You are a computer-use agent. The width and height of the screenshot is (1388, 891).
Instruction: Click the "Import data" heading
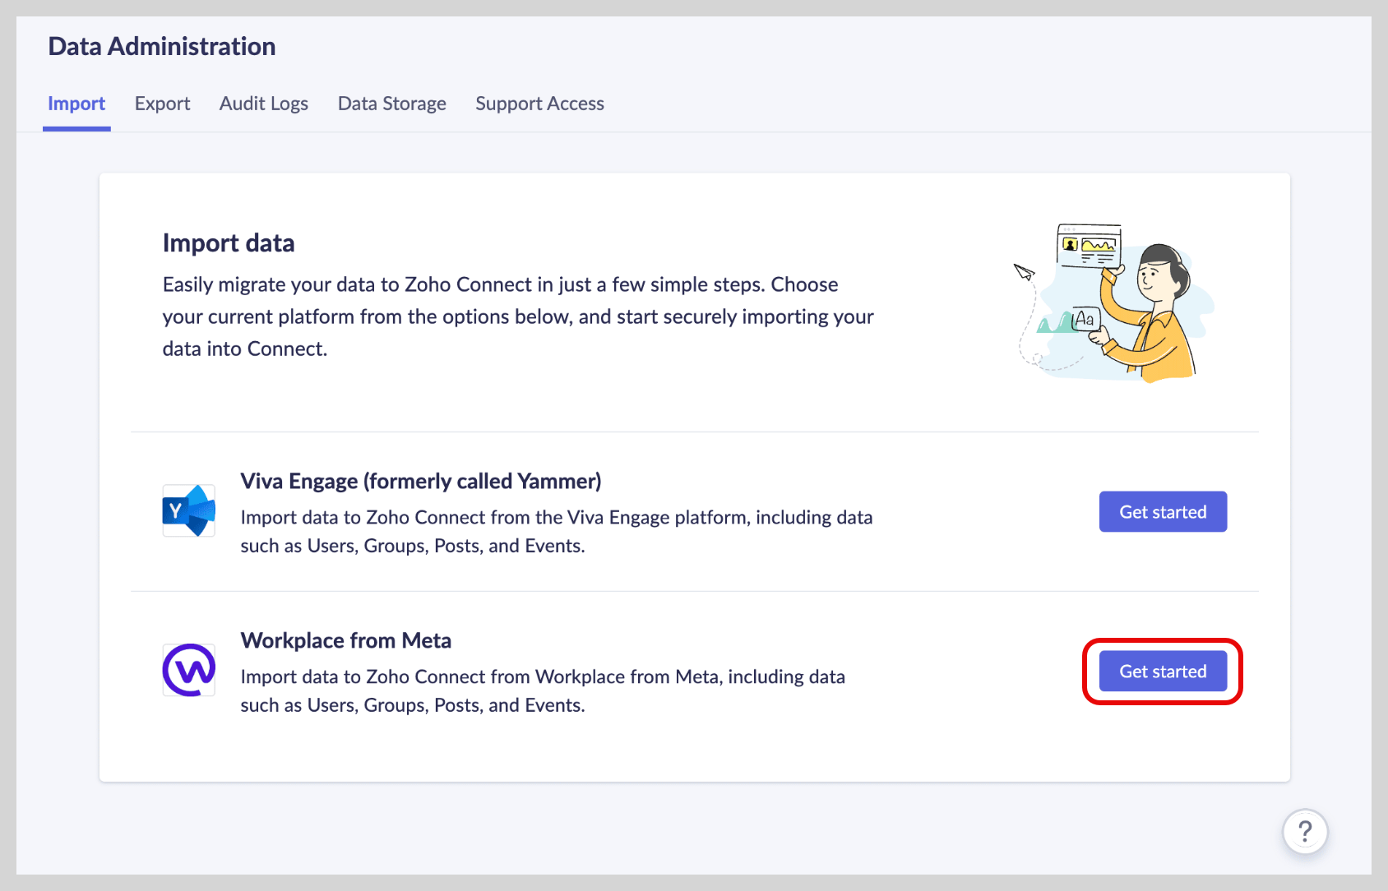229,243
